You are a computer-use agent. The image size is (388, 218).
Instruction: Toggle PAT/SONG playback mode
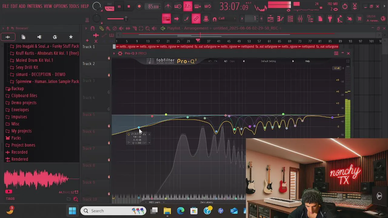pyautogui.click(x=109, y=7)
